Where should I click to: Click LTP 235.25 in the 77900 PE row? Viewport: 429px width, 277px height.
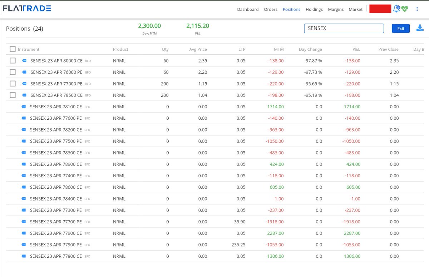click(238, 245)
